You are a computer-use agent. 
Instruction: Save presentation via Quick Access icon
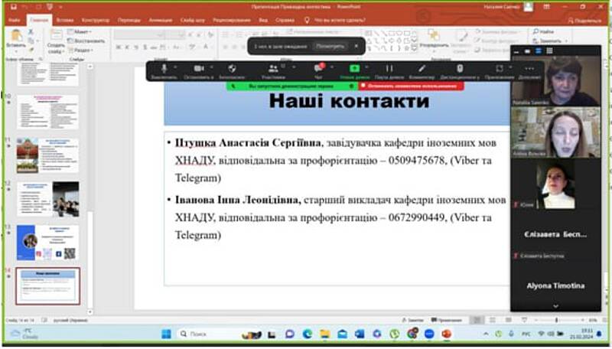(14, 7)
